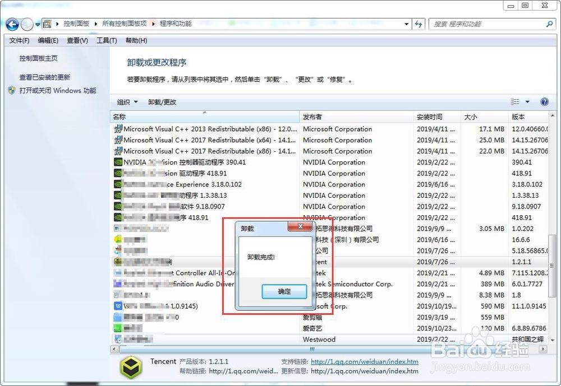Click the search magnifier in the search box
Screen dimensions: 561x386
[549, 24]
